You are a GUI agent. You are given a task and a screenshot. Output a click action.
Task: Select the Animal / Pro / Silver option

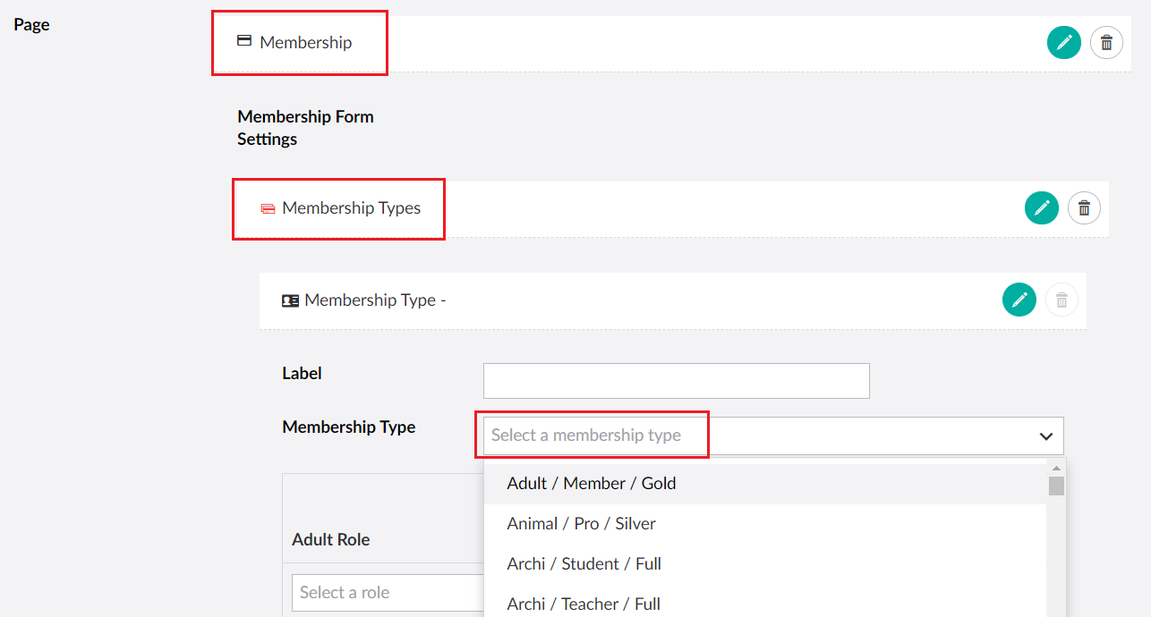583,523
